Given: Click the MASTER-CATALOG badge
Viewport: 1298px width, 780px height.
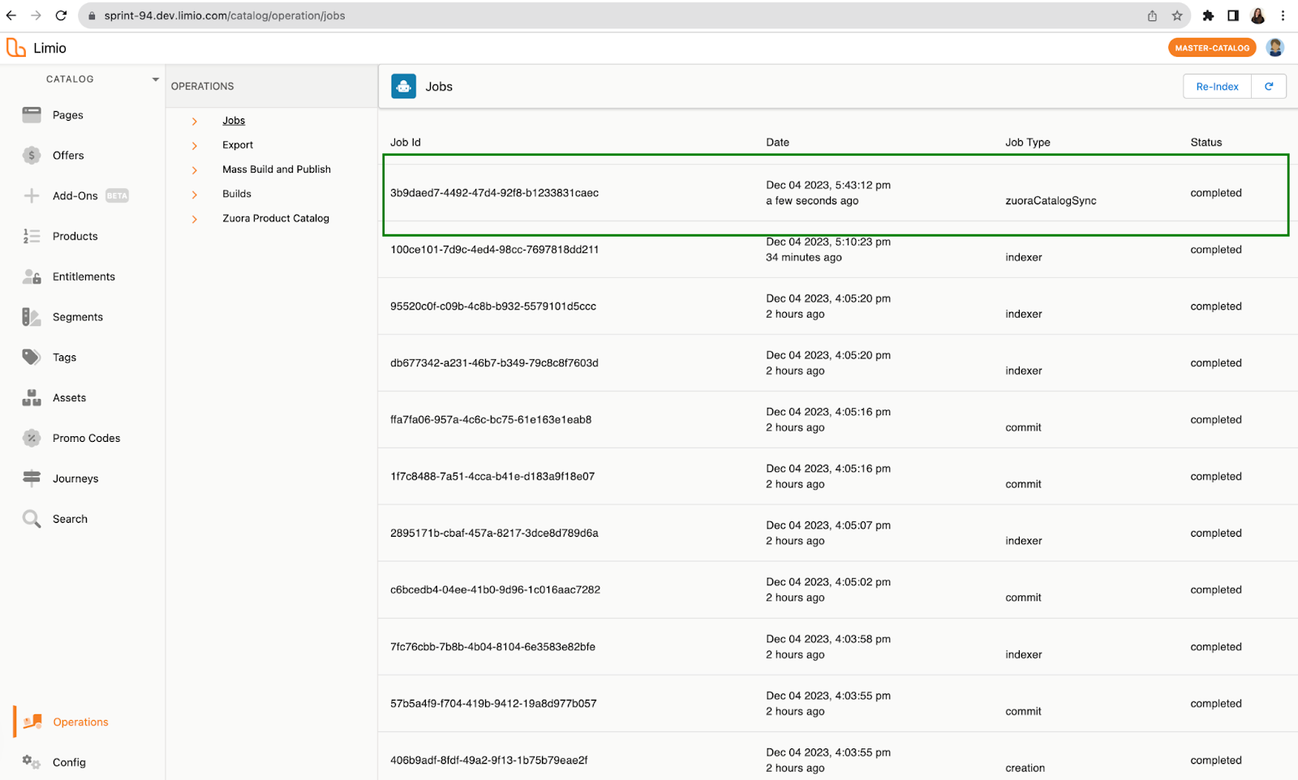Looking at the screenshot, I should coord(1212,48).
